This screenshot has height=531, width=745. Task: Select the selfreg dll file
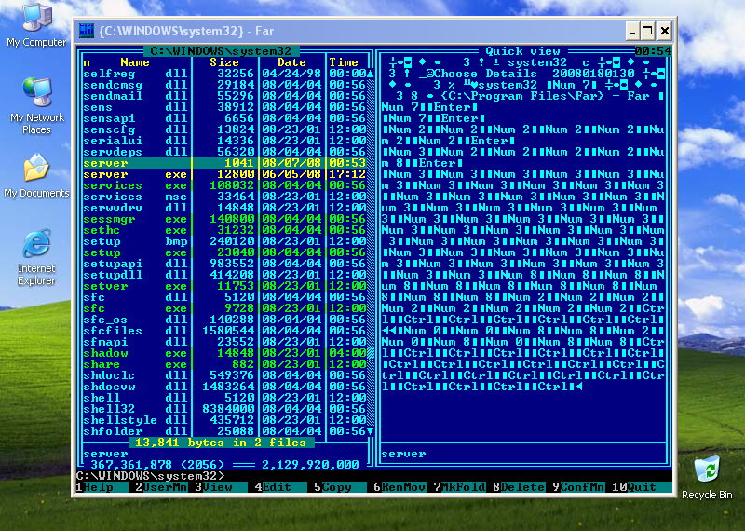109,74
